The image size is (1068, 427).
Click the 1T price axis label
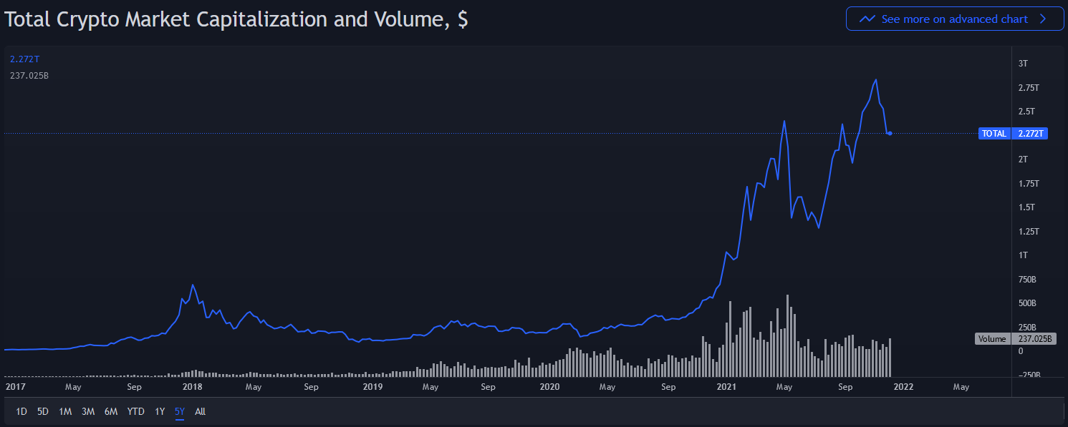tap(1023, 255)
